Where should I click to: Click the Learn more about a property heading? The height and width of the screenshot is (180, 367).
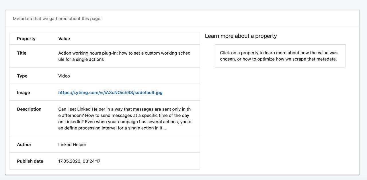(x=241, y=36)
